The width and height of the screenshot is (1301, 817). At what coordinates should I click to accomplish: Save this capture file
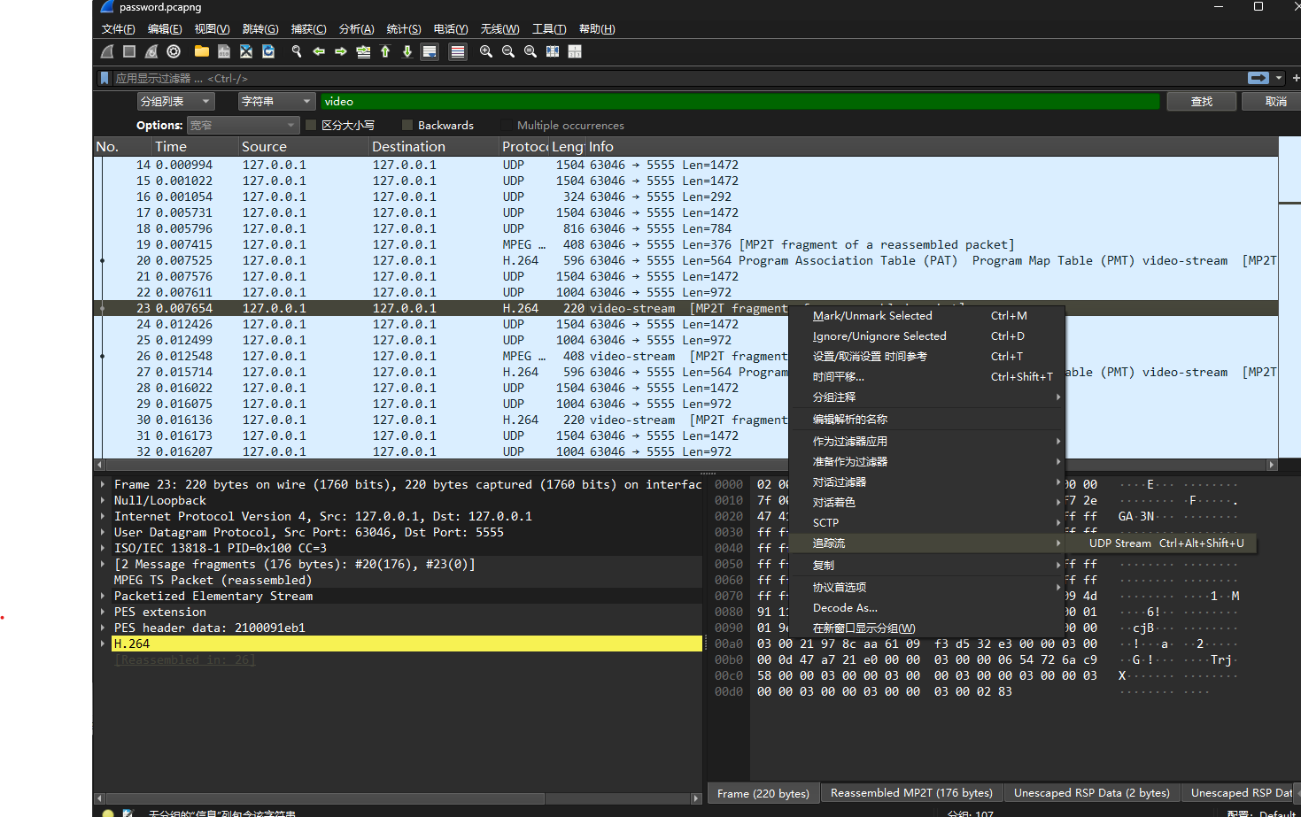pos(224,51)
